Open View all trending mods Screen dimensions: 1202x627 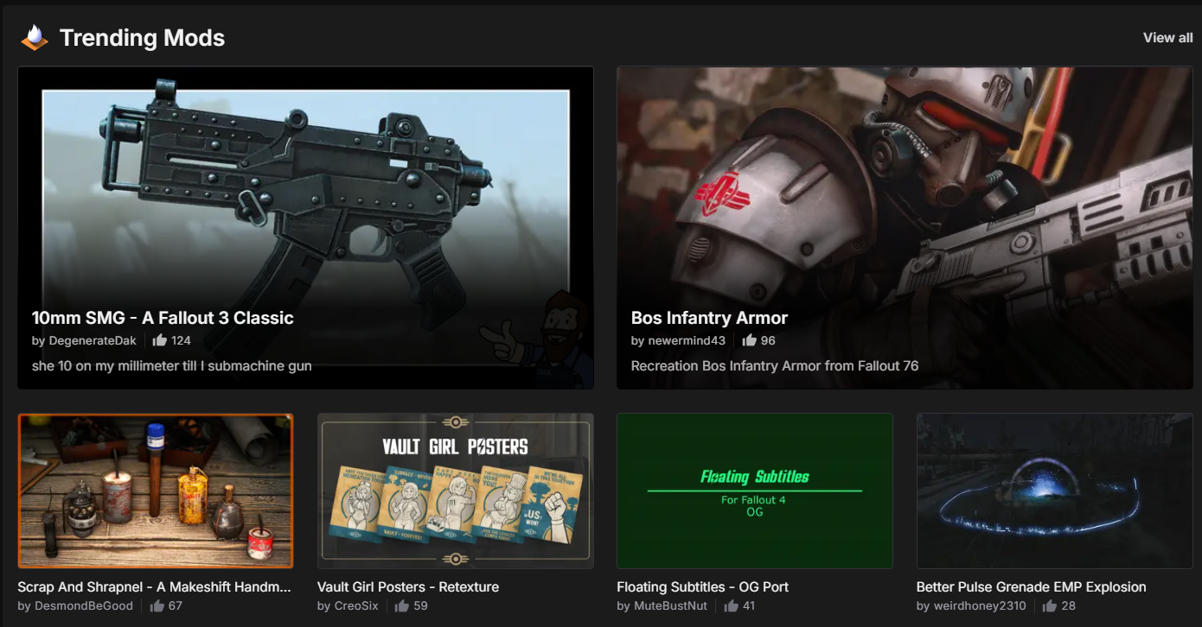[x=1167, y=38]
